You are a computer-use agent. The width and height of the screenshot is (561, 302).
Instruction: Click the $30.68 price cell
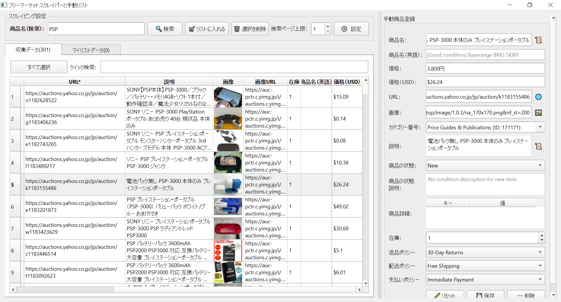[347, 229]
